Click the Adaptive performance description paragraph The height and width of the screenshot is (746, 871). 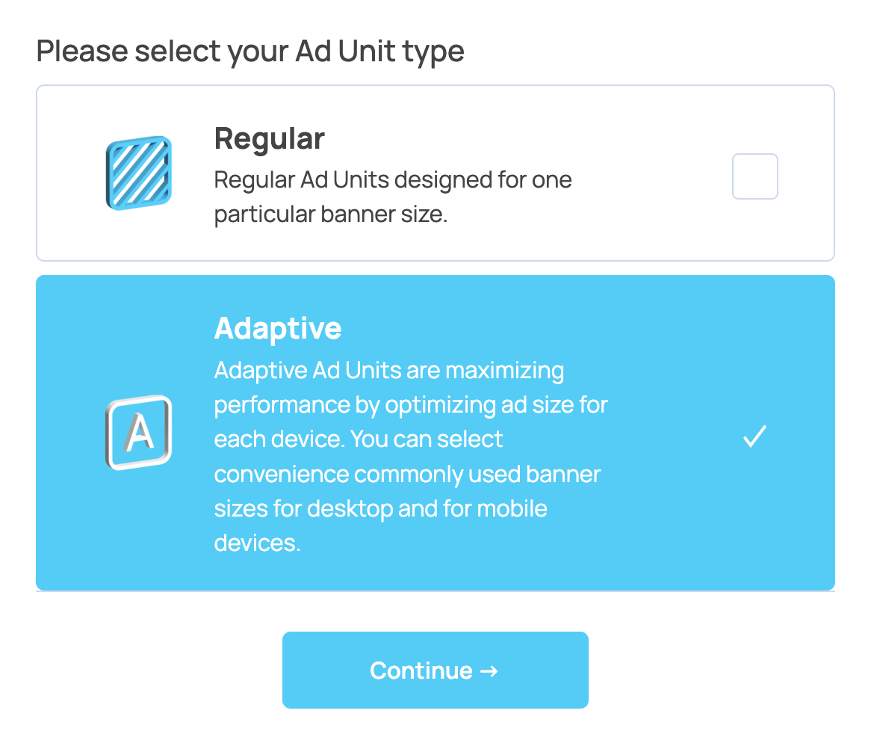[411, 456]
